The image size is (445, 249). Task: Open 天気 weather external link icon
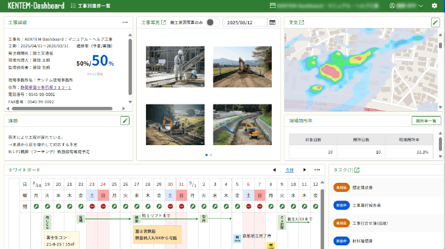point(302,22)
